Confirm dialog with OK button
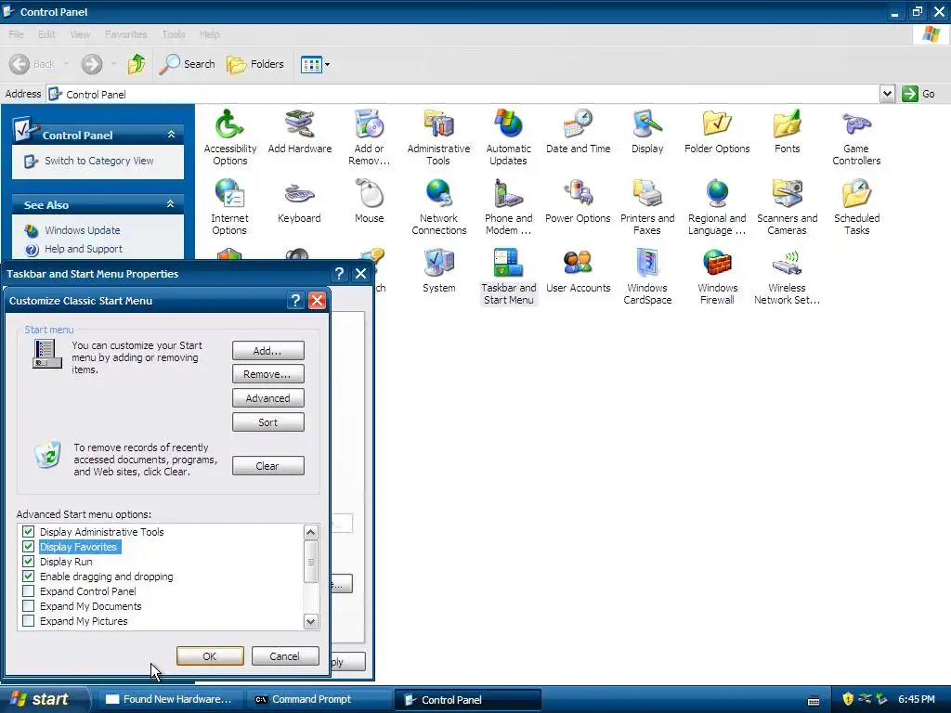 [210, 656]
